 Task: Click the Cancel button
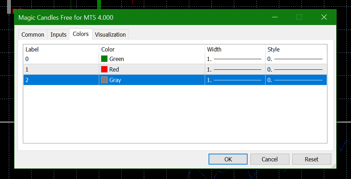click(270, 159)
